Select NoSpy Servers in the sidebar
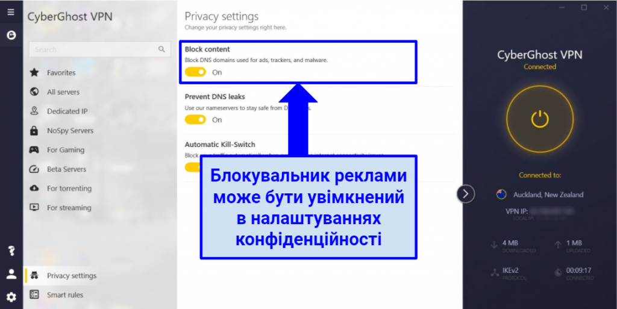The width and height of the screenshot is (617, 309). click(x=70, y=131)
